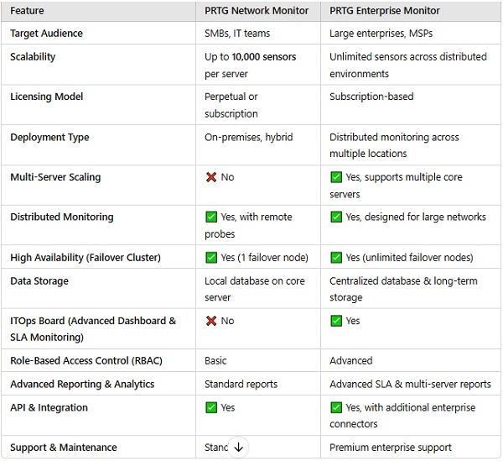Click green check beside 'Yes (unlimited failover nodes)'
503x461 pixels.
point(336,257)
